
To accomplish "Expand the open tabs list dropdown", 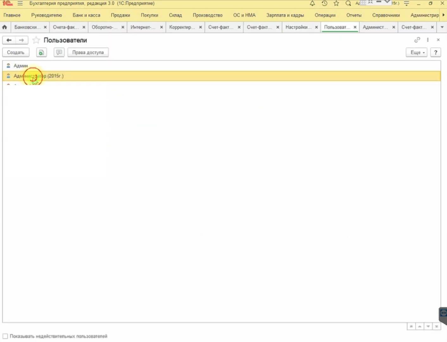I will (442, 27).
